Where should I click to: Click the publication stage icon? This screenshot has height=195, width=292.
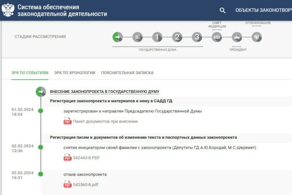pyautogui.click(x=257, y=37)
